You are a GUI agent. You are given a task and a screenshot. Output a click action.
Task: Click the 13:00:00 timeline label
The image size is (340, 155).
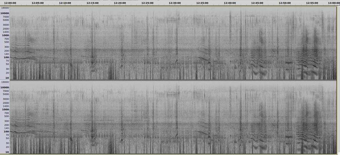tap(333, 3)
